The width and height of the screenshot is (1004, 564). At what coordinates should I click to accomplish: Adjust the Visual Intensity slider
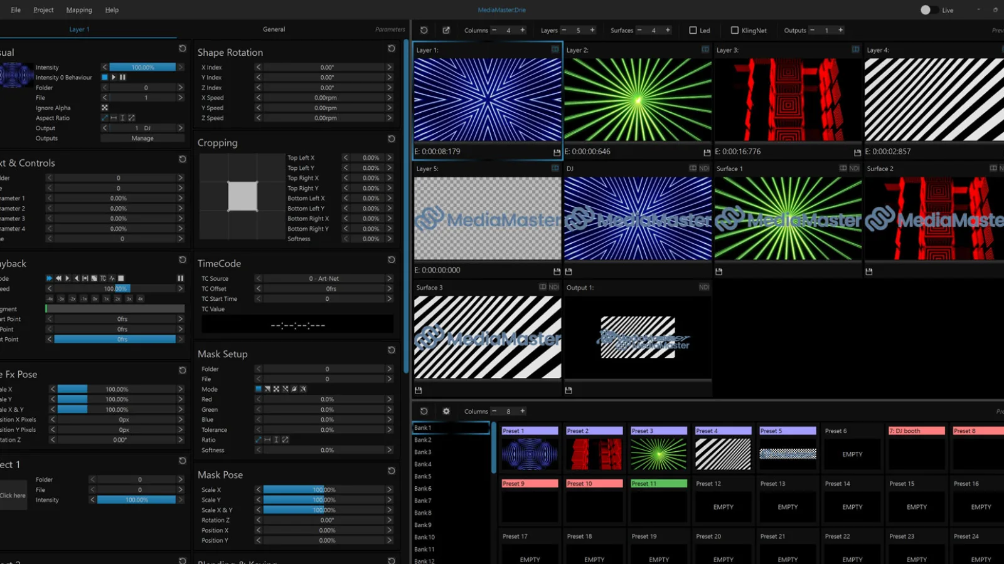click(x=142, y=67)
